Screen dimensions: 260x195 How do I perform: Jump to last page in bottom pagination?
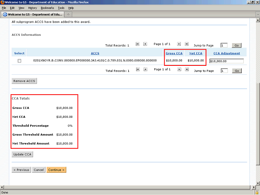coord(186,69)
